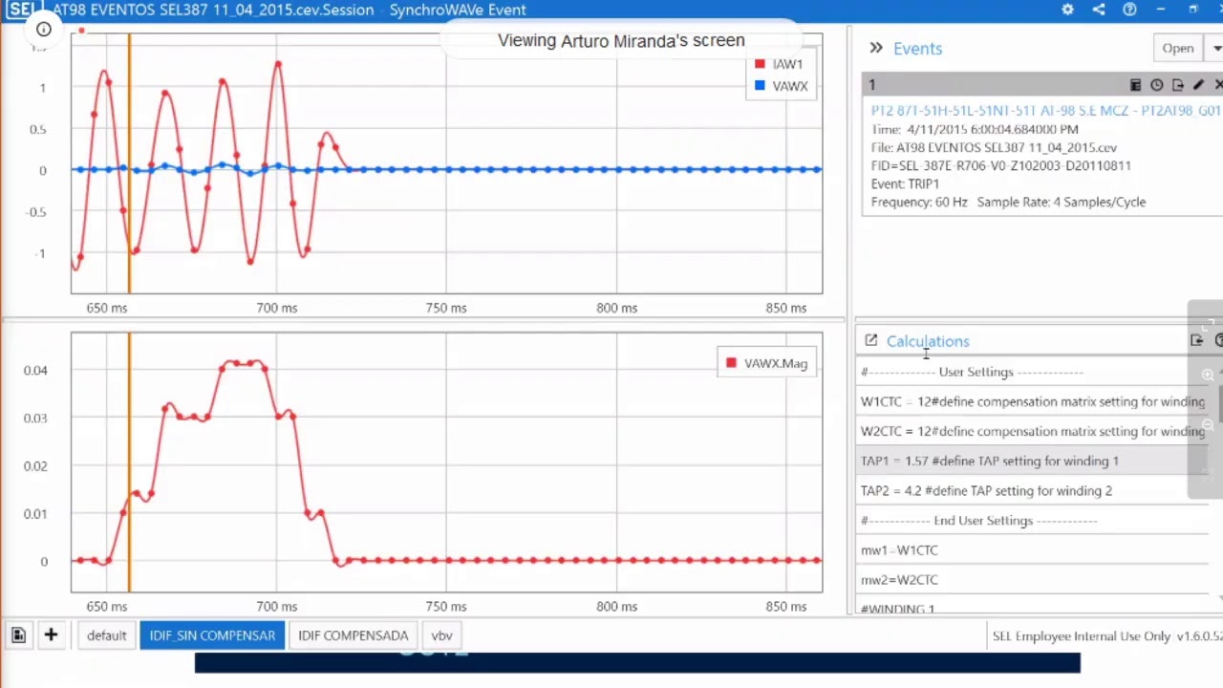Select the mw2=W2CTC calculation line

[x=1033, y=579]
